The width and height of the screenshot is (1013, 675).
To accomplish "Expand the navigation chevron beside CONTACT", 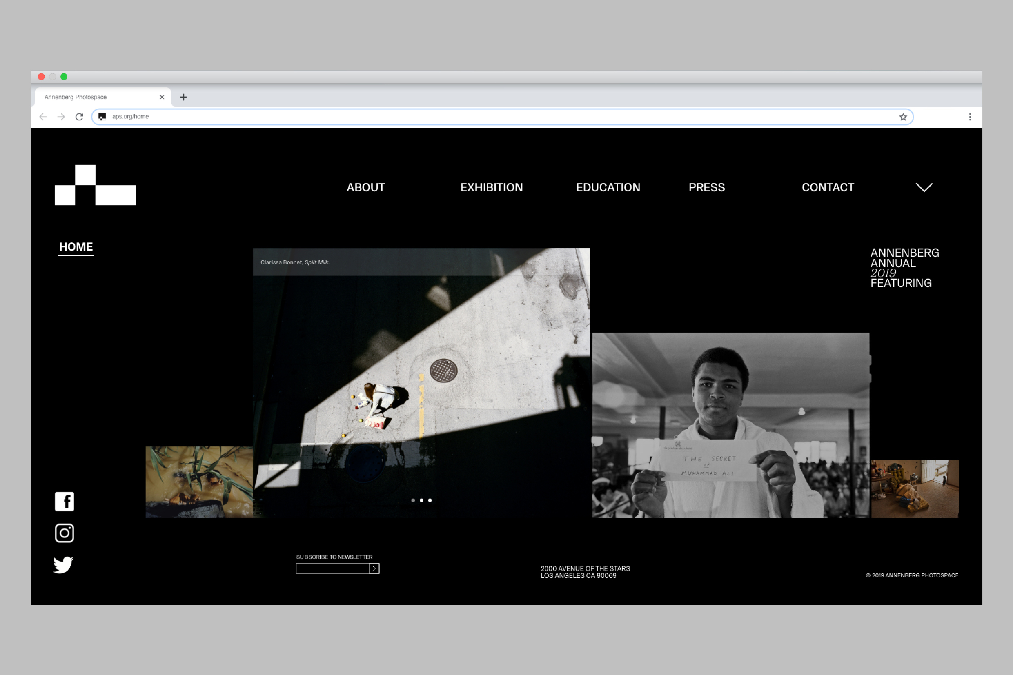I will [x=924, y=187].
